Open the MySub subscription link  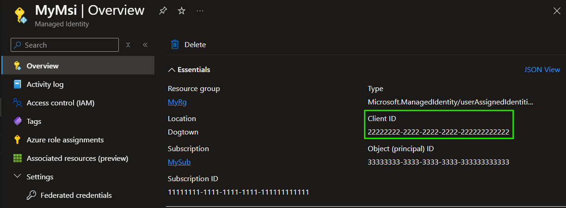tap(179, 162)
